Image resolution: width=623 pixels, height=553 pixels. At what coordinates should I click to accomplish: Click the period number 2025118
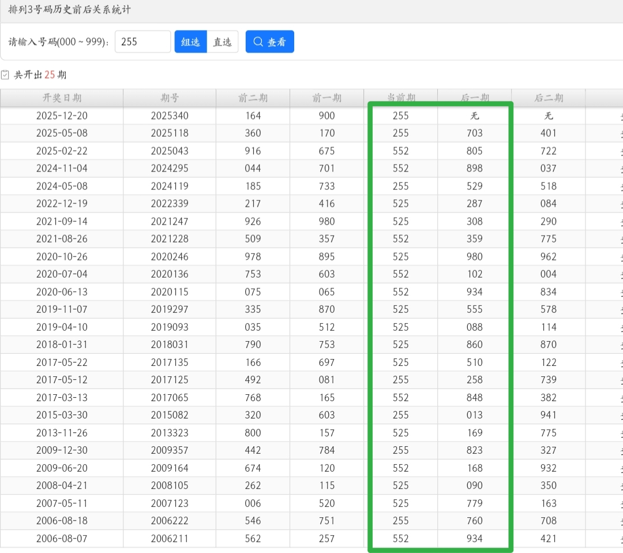(170, 133)
